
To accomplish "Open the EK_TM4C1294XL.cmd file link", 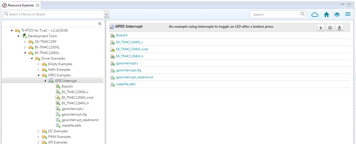I will [x=132, y=49].
